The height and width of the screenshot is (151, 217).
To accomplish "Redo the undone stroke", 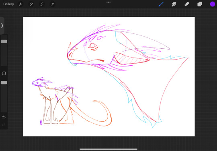I will tap(4, 125).
